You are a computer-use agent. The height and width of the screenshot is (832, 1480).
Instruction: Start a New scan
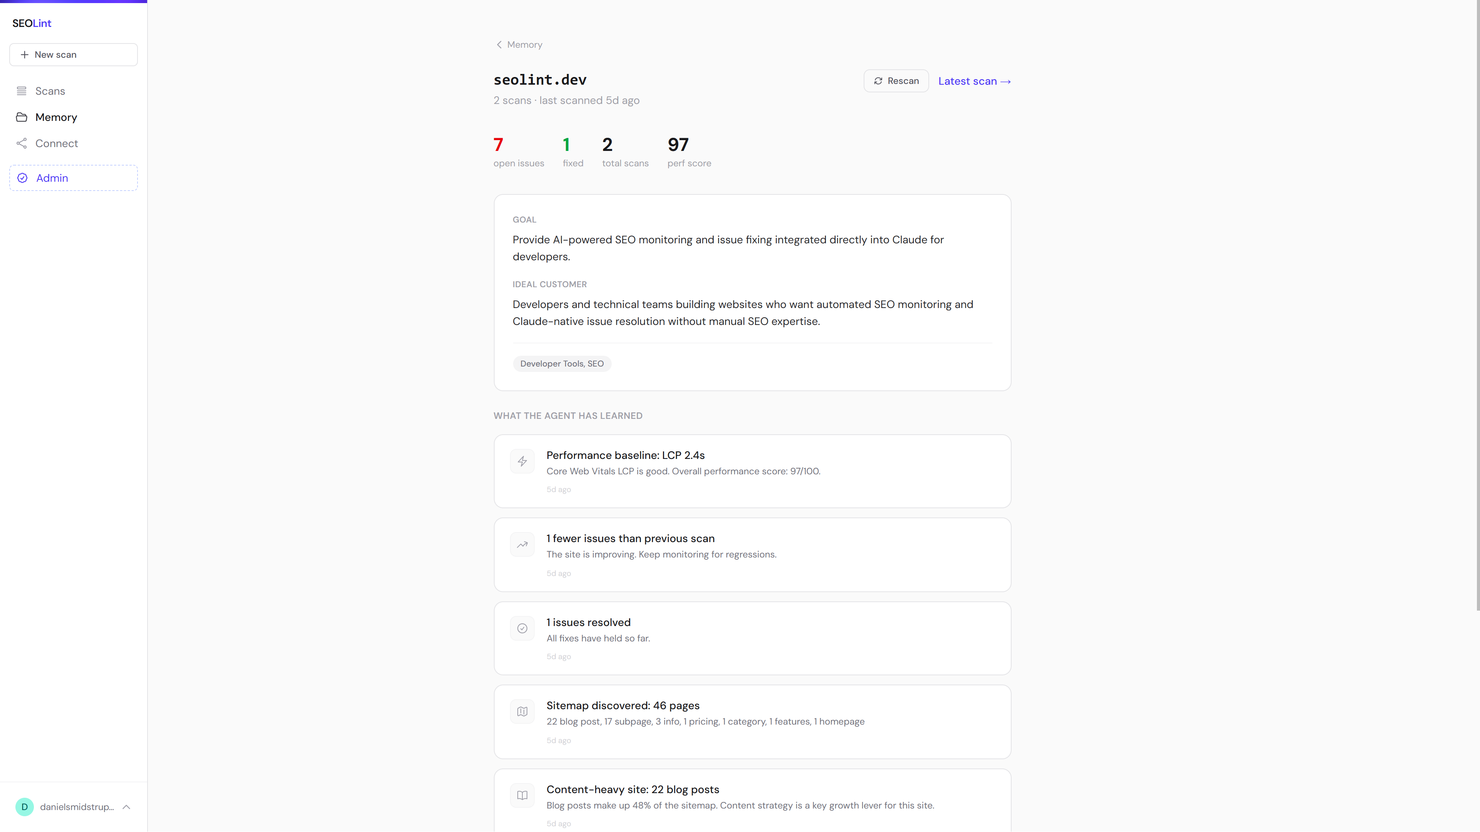click(74, 55)
